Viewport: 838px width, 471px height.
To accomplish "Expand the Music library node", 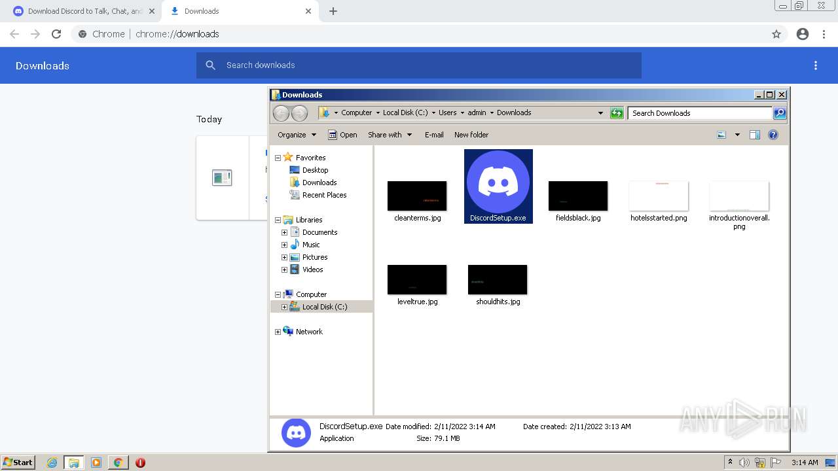I will point(284,245).
